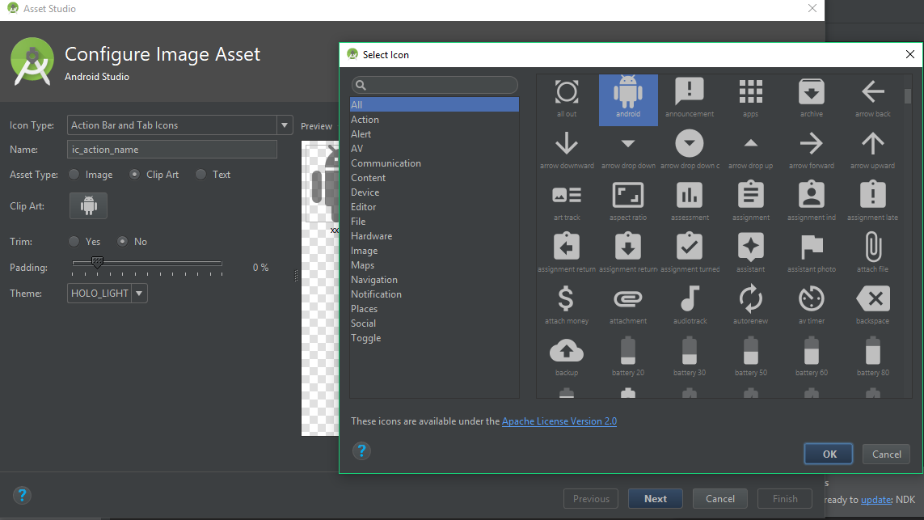The height and width of the screenshot is (520, 924).
Task: Open the update link in status bar
Action: [875, 499]
